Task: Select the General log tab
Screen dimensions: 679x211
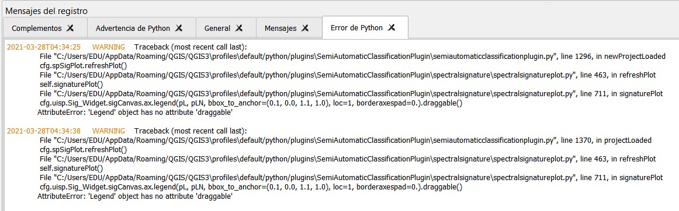Action: click(x=217, y=28)
